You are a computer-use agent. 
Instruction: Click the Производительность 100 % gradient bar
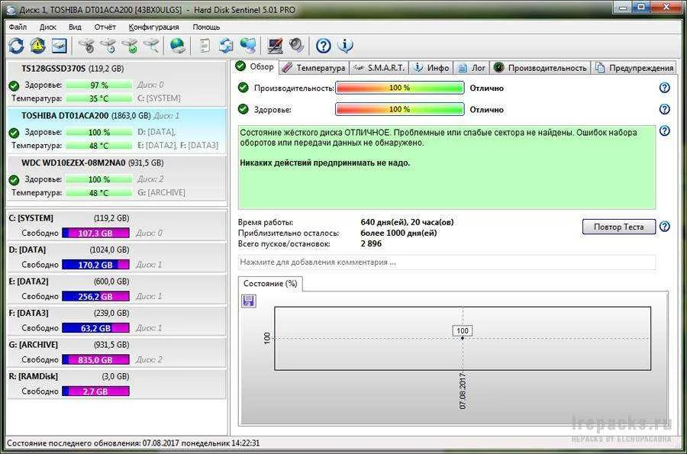[399, 88]
